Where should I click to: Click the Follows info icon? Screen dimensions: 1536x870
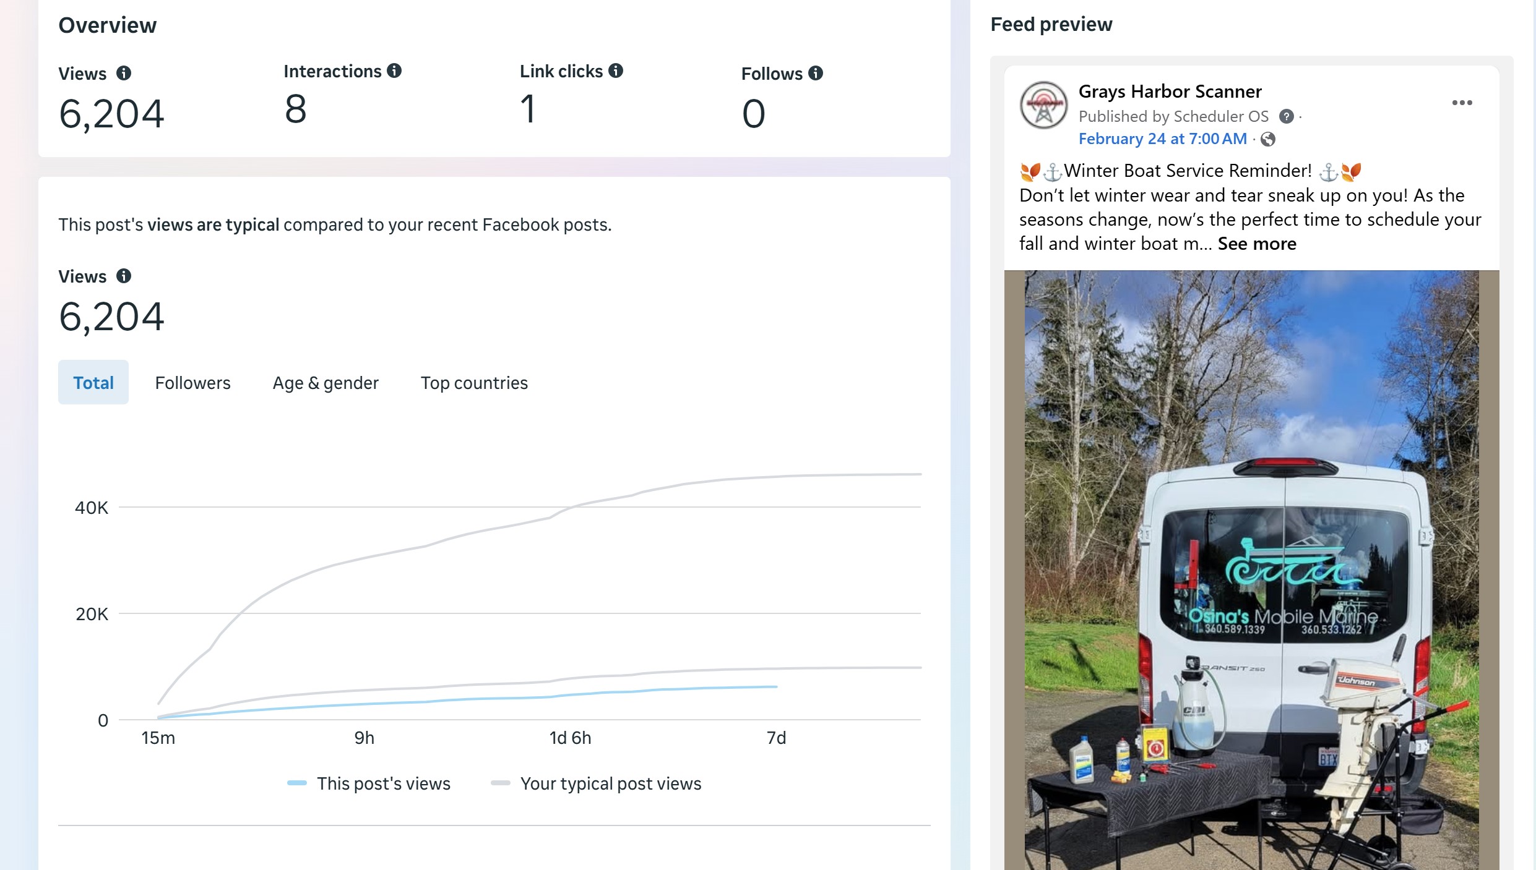pyautogui.click(x=816, y=73)
